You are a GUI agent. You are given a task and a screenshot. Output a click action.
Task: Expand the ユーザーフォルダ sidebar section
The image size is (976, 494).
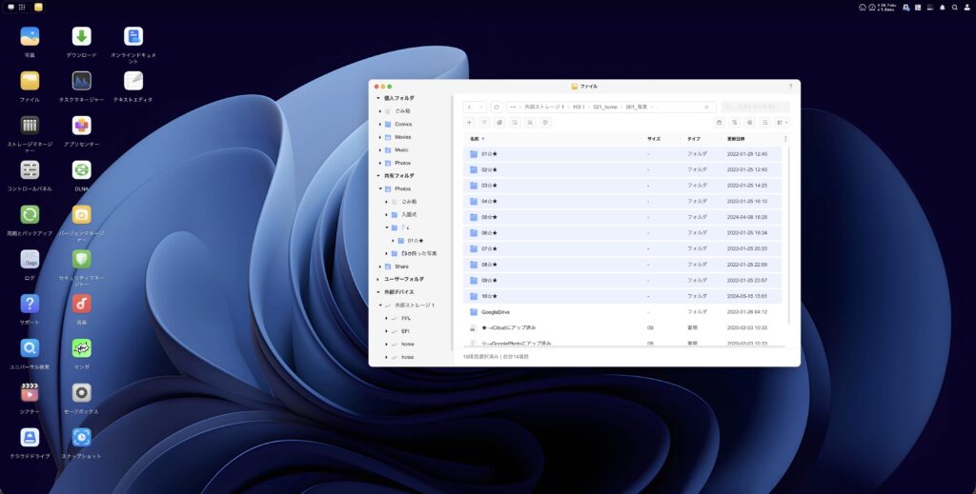[378, 279]
